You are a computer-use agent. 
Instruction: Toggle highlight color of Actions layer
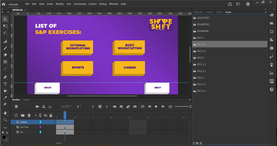tap(40, 122)
